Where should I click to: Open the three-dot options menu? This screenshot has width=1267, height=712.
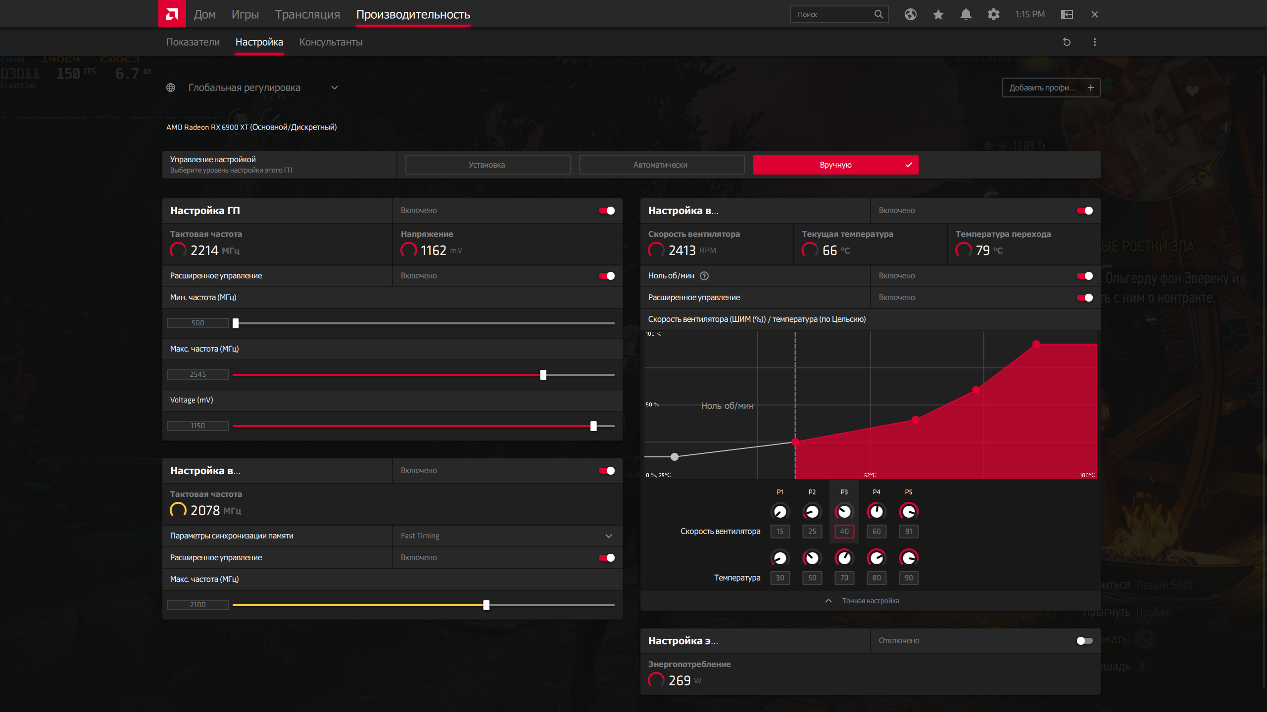(x=1094, y=42)
